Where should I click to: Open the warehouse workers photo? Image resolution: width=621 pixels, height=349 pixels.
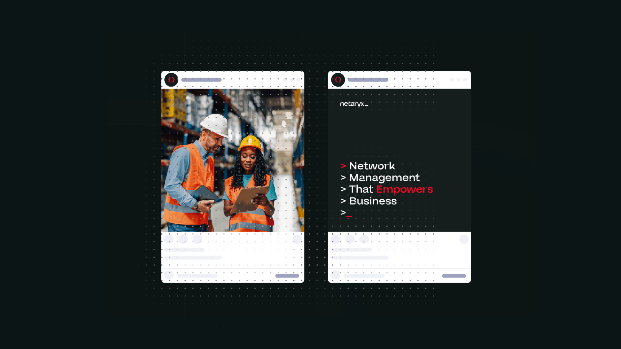pos(233,160)
